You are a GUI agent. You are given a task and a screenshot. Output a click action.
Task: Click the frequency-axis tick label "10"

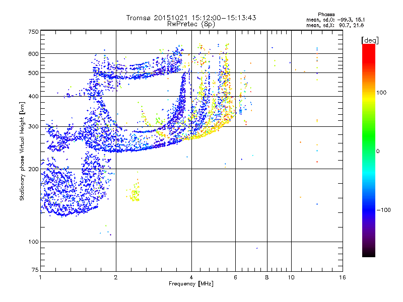pos(291,277)
